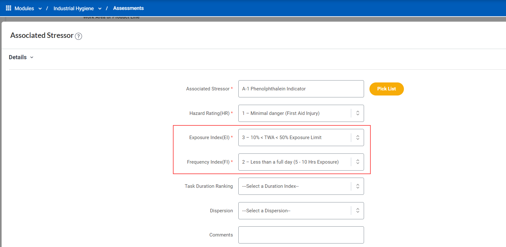
Task: Open the Task Duration Ranking dropdown
Action: click(301, 186)
